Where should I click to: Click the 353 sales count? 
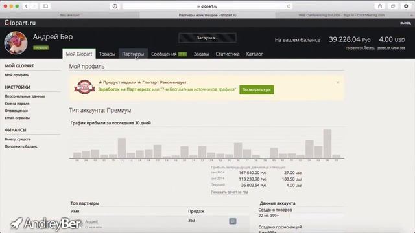[x=192, y=220]
